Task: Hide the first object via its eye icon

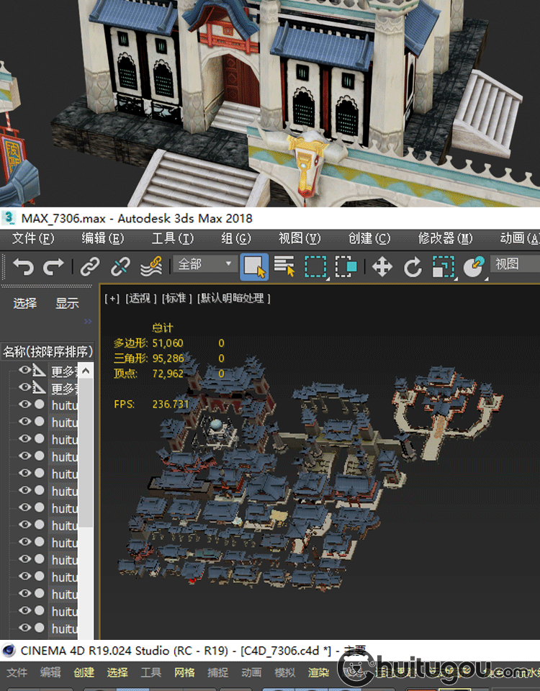Action: coord(25,371)
